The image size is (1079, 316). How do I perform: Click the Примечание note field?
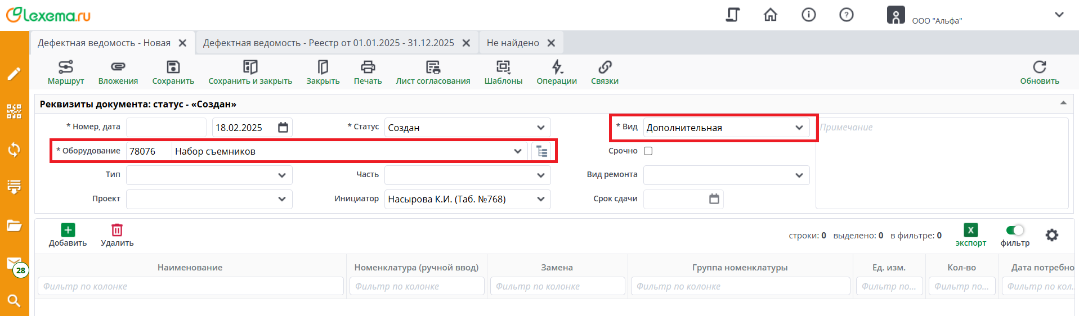pos(941,163)
